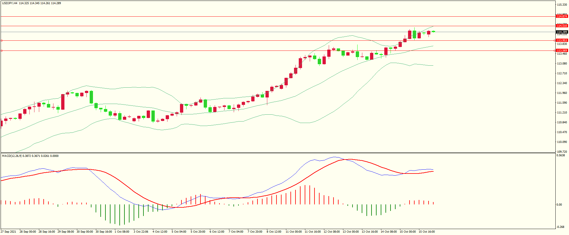This screenshot has height=235, width=569.
Task: Click the 113.953 red price level label
Action: [562, 40]
